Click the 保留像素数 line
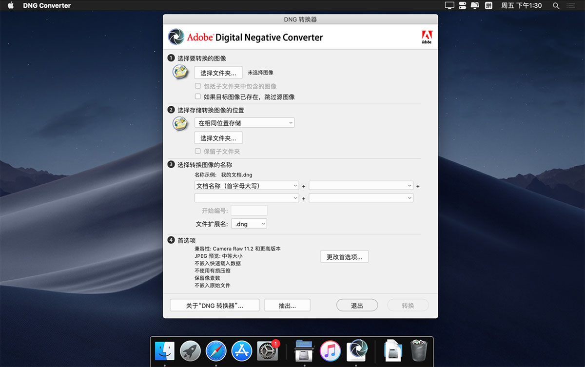This screenshot has width=585, height=367. coord(207,278)
